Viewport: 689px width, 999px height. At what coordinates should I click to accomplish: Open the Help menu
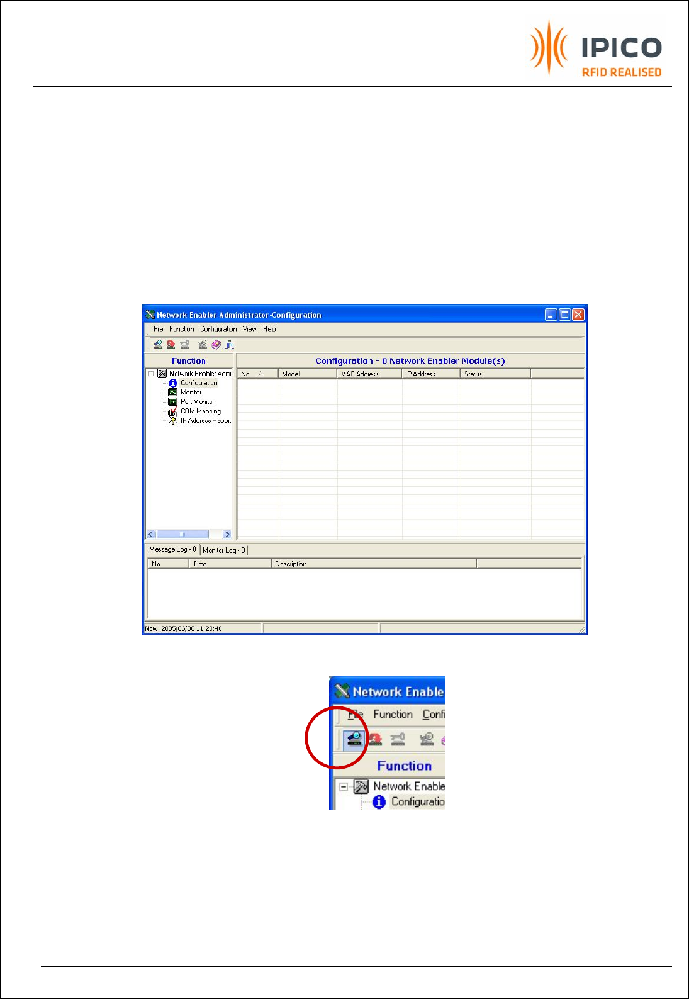[x=269, y=329]
